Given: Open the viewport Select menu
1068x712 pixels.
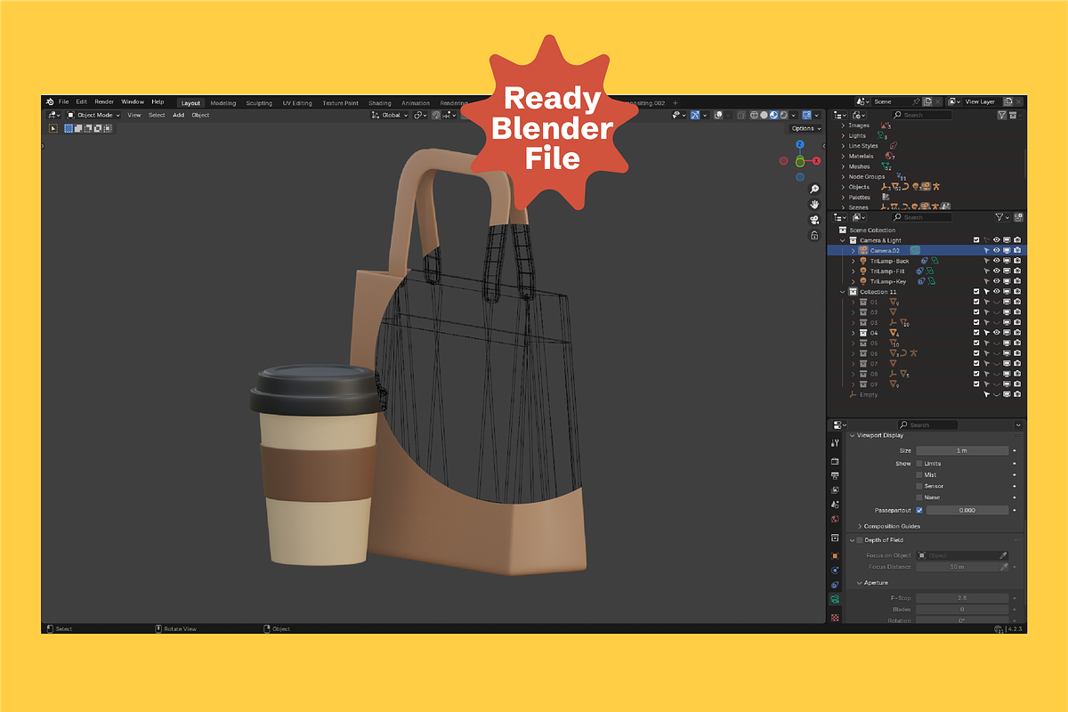Looking at the screenshot, I should pyautogui.click(x=157, y=115).
